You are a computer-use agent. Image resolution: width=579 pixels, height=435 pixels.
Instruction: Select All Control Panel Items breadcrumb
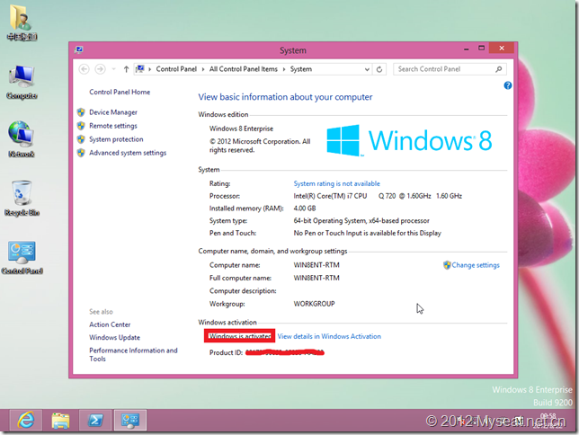click(x=244, y=69)
